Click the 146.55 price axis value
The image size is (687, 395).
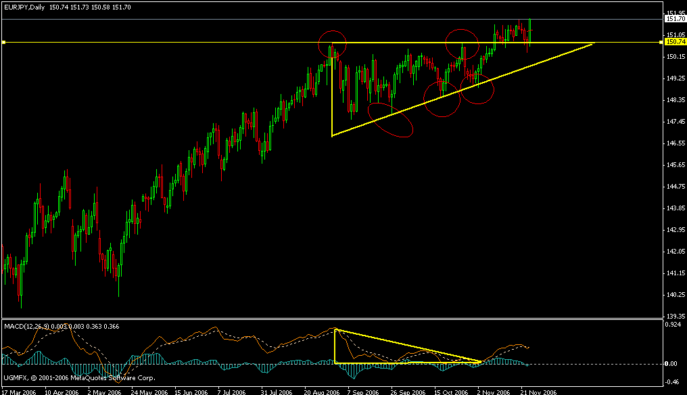(x=676, y=143)
